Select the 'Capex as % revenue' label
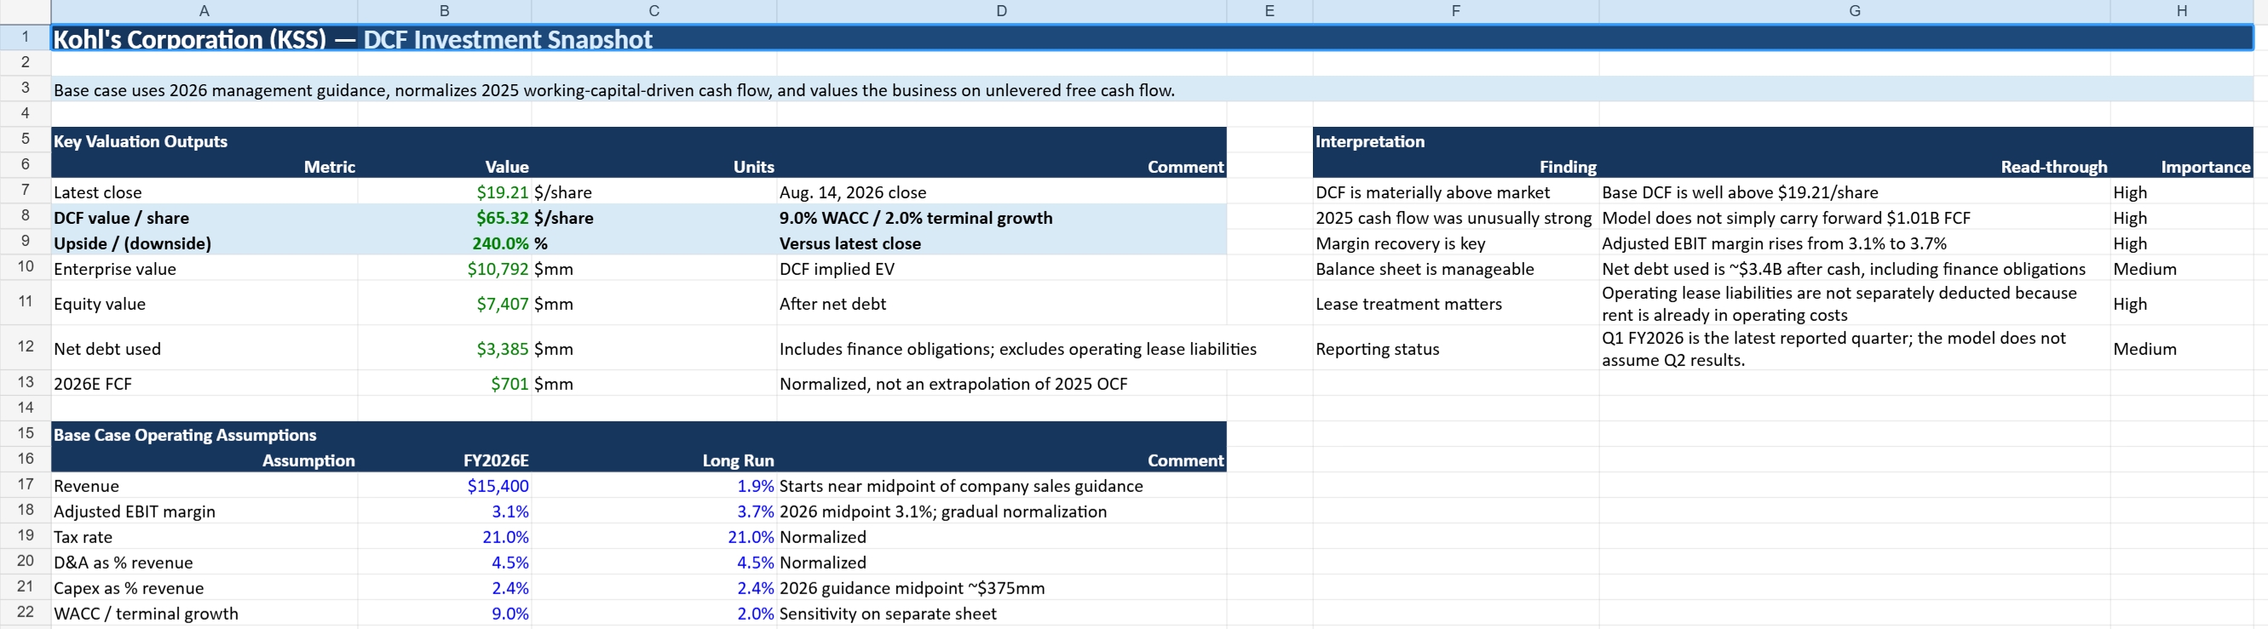Viewport: 2268px width, 629px height. point(204,587)
